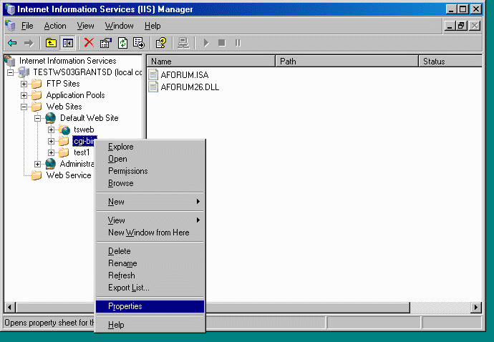The image size is (494, 342).
Task: Choose New Window from Here
Action: pyautogui.click(x=150, y=233)
